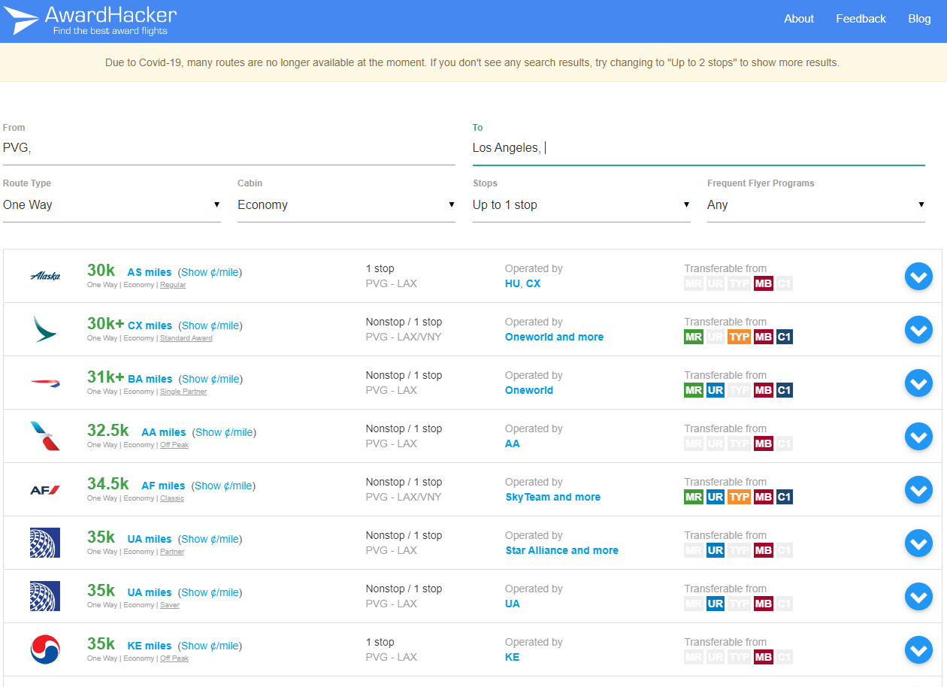Click MR badge in the CX miles row
The height and width of the screenshot is (687, 947).
694,337
